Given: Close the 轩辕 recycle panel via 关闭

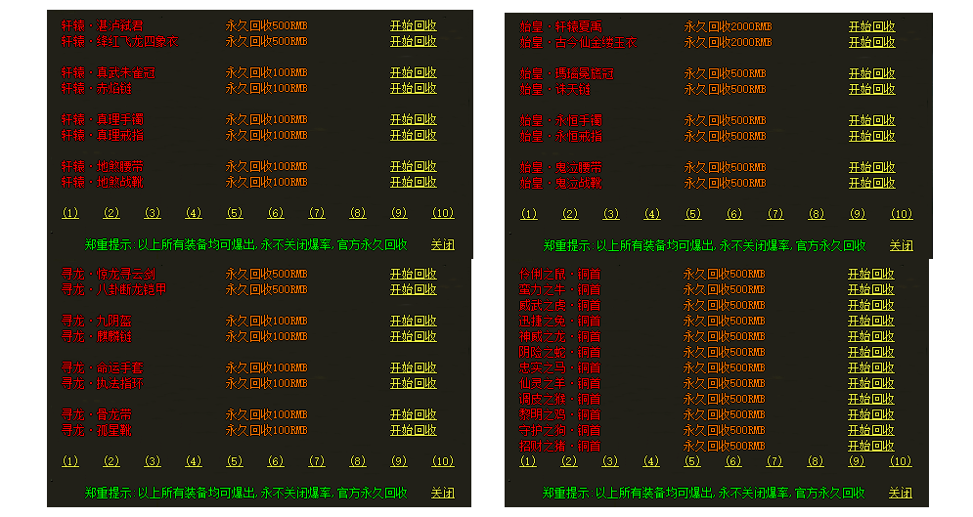Looking at the screenshot, I should [x=442, y=245].
